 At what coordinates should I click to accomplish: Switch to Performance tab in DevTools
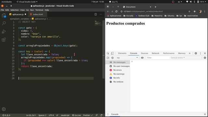click(x=169, y=53)
